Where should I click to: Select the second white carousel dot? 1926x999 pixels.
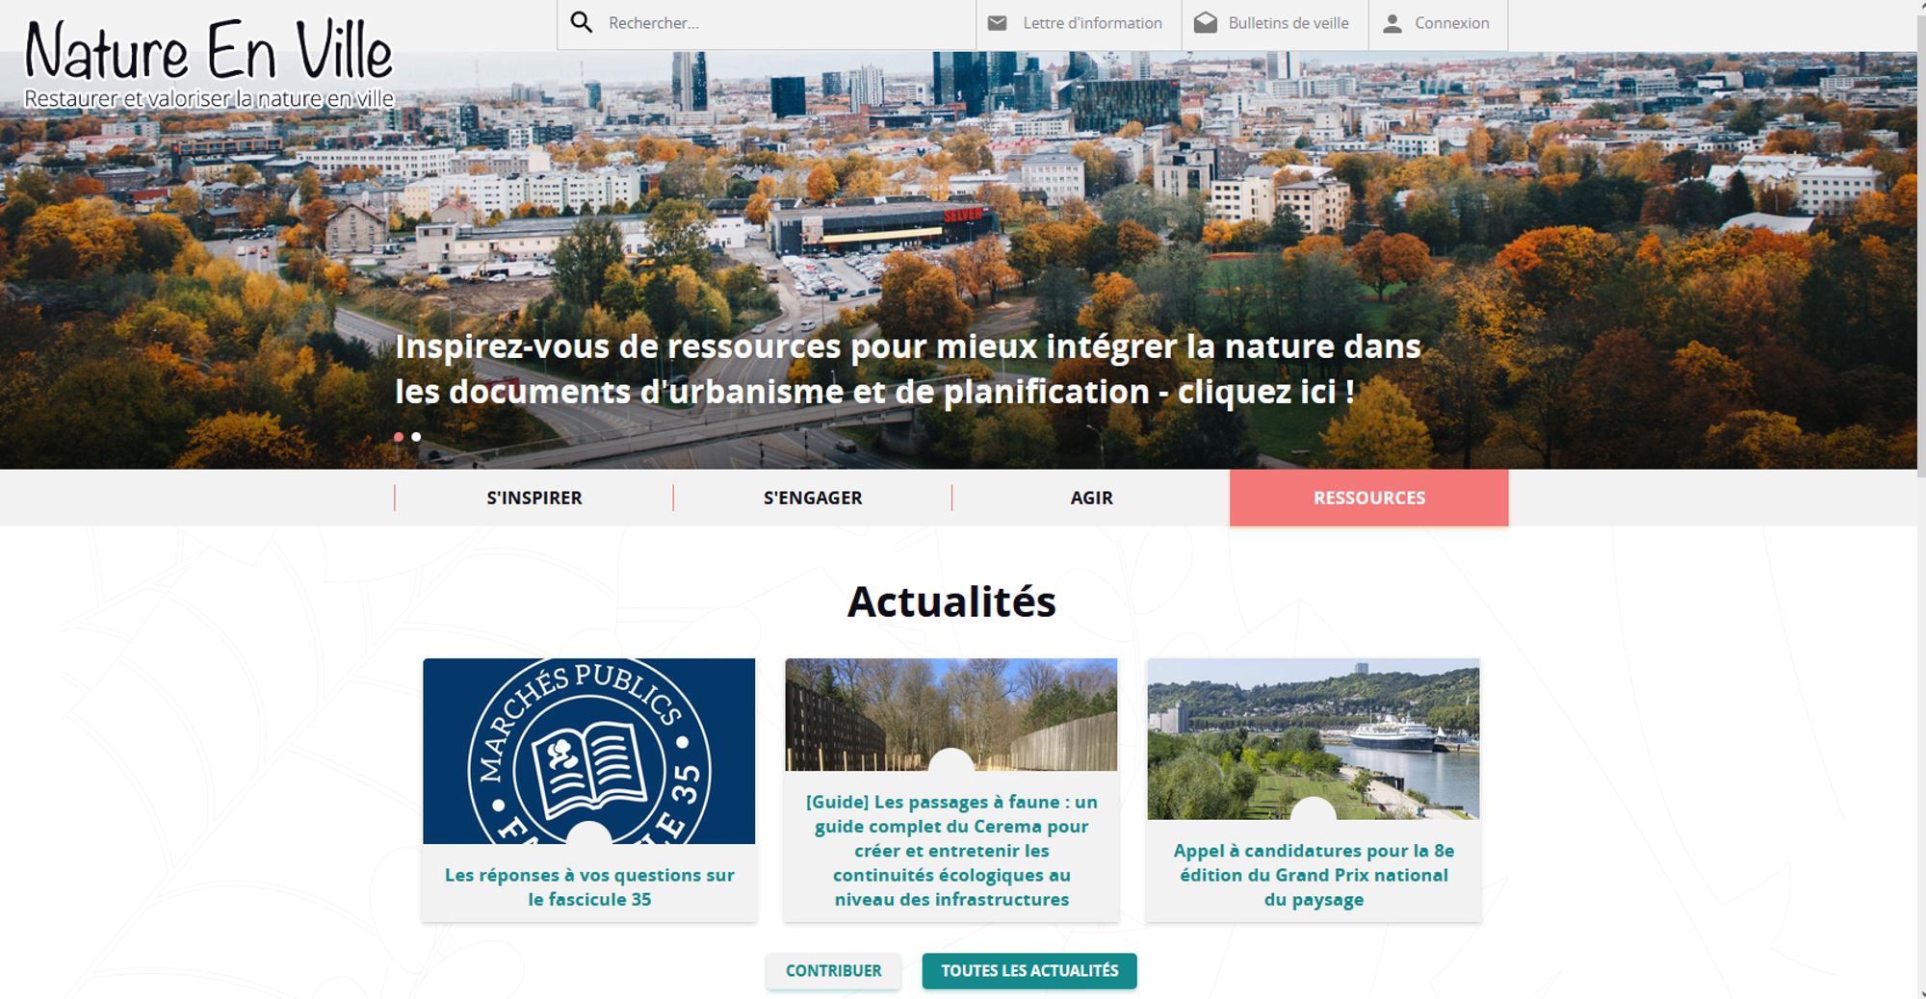pos(416,437)
